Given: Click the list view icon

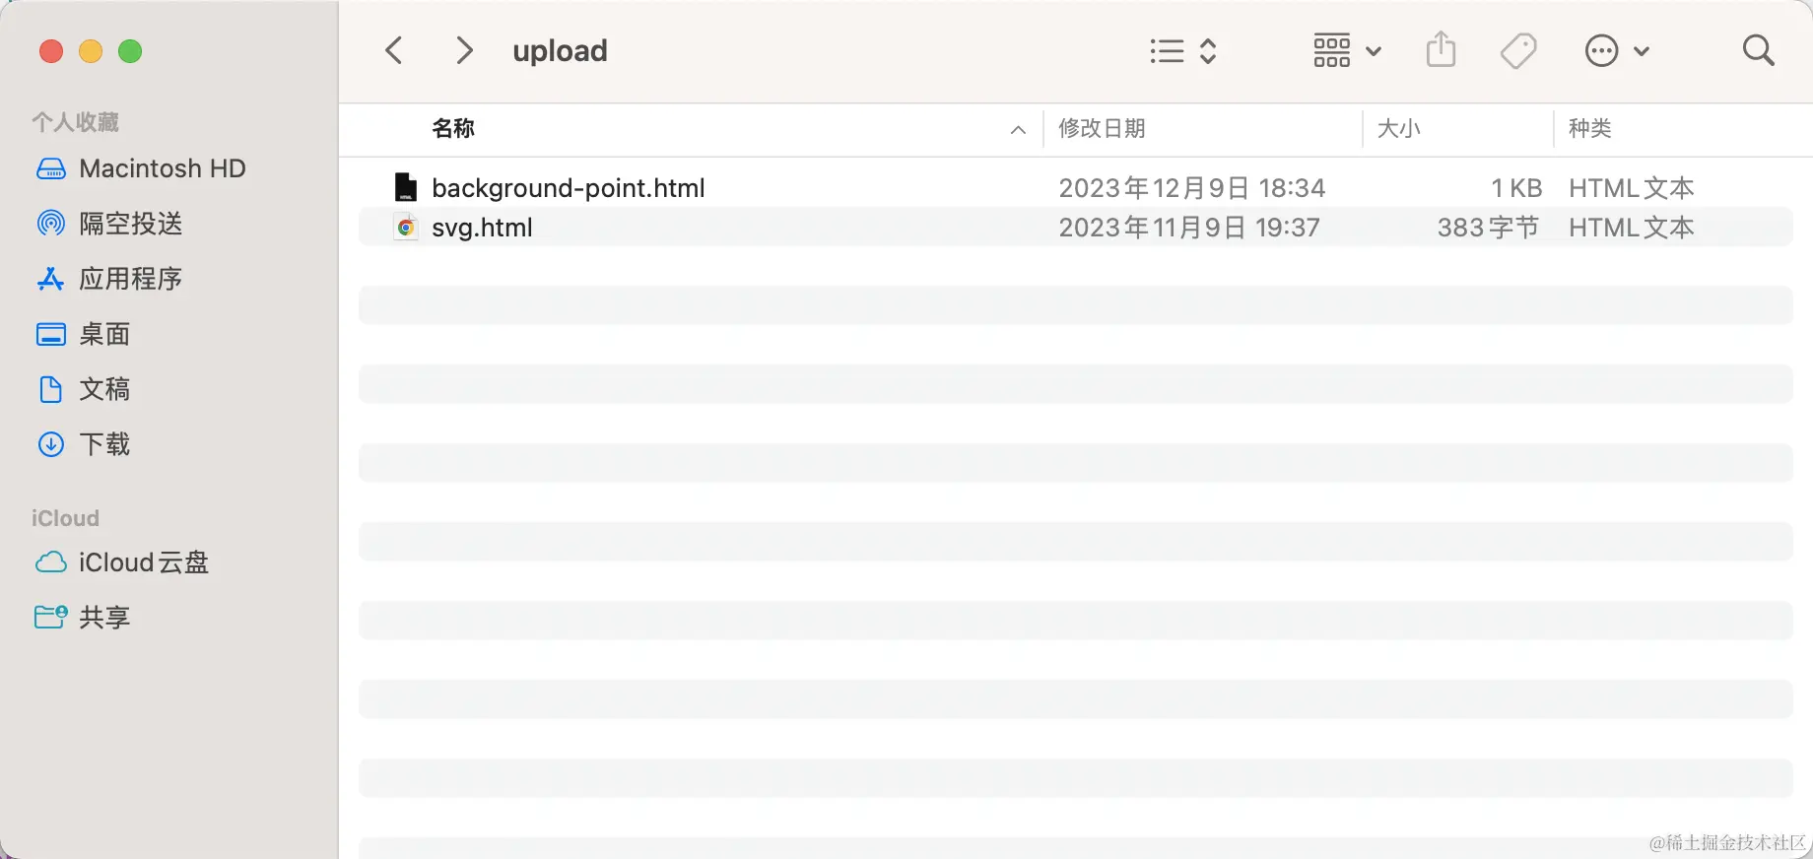Looking at the screenshot, I should coord(1167,51).
